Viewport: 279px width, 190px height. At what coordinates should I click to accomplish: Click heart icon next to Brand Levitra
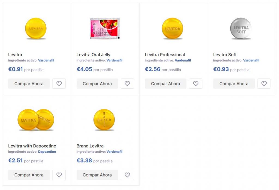coord(127,175)
